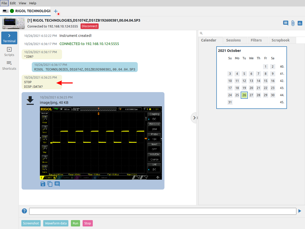The image size is (305, 229).
Task: Click the pink Stop button
Action: pyautogui.click(x=88, y=223)
